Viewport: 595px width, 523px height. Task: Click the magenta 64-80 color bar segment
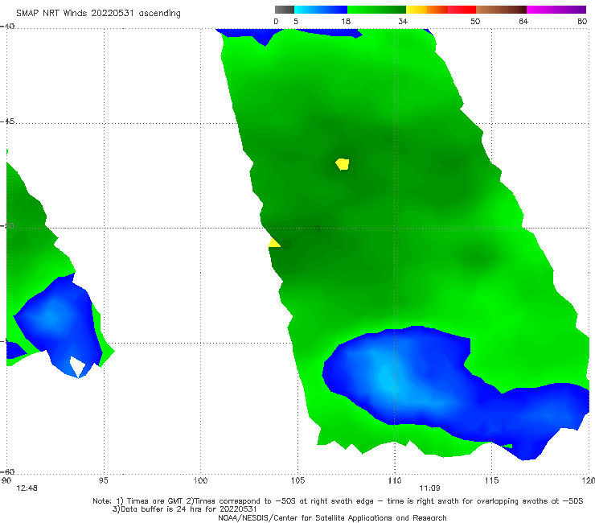[556, 10]
